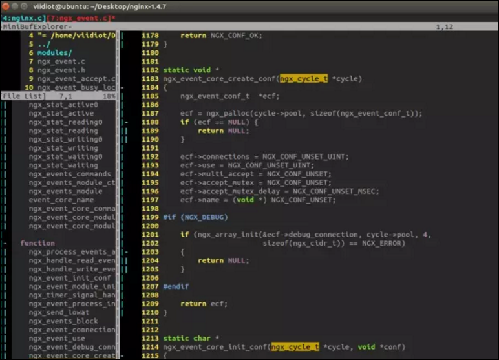499x360 pixels.
Task: Open ngx_event_accept.c from the file list
Action: point(76,79)
